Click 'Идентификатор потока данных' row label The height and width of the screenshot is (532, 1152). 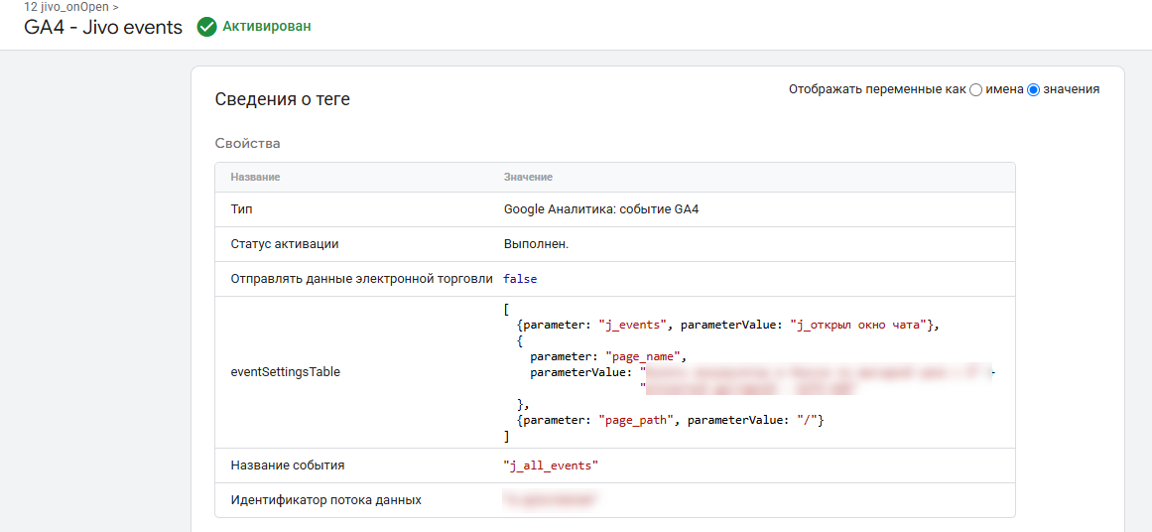[326, 499]
